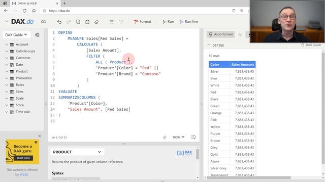
Task: Open DAX Guide link in results header
Action: coord(311,45)
